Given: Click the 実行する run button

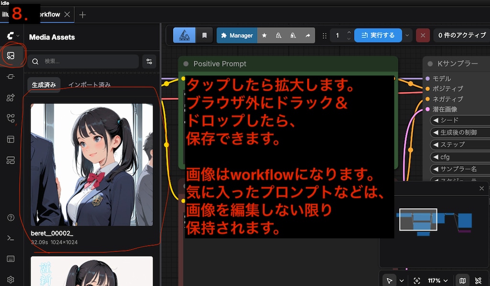Looking at the screenshot, I should (378, 35).
